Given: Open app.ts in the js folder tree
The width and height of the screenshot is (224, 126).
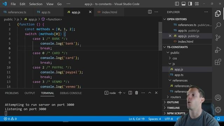Looking at the screenshot, I should [x=179, y=75].
